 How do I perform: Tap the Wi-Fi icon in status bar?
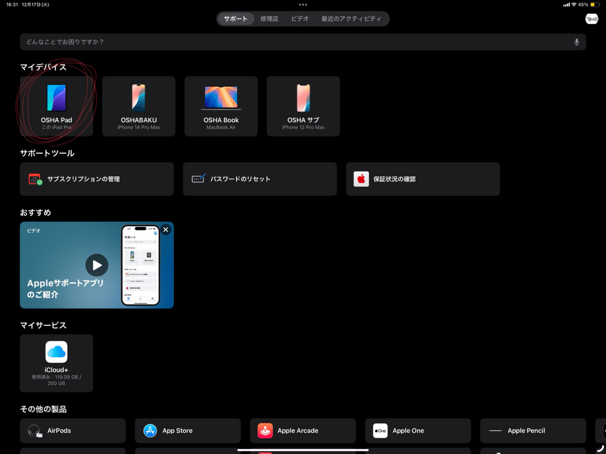(x=574, y=5)
